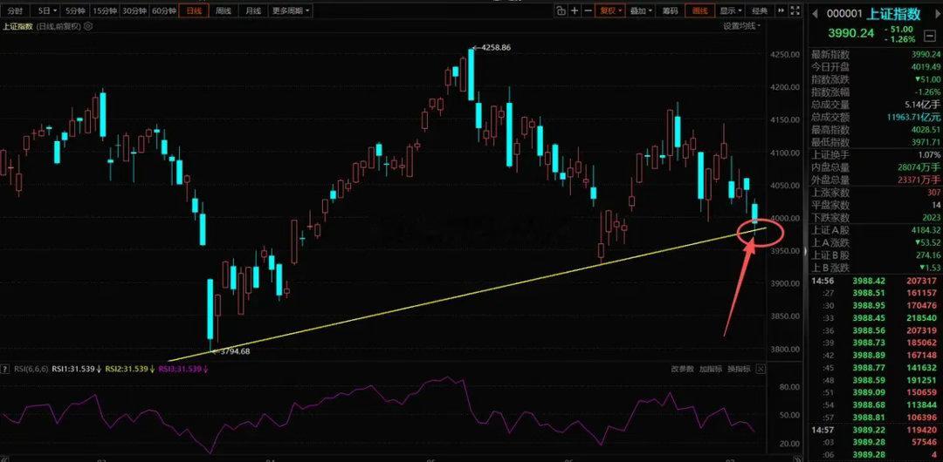Select the 日线 daily period
943x462 pixels.
coord(194,10)
